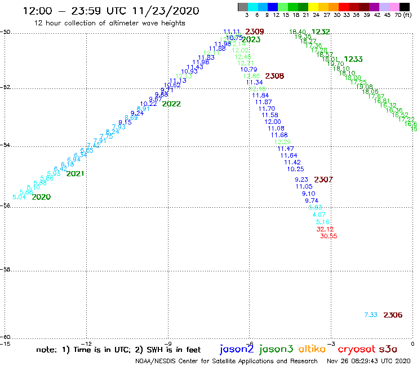Click the timestamp 'Nov 26 08:29:43 UTC 2020'
Image resolution: width=417 pixels, height=366 pixels.
click(x=369, y=361)
